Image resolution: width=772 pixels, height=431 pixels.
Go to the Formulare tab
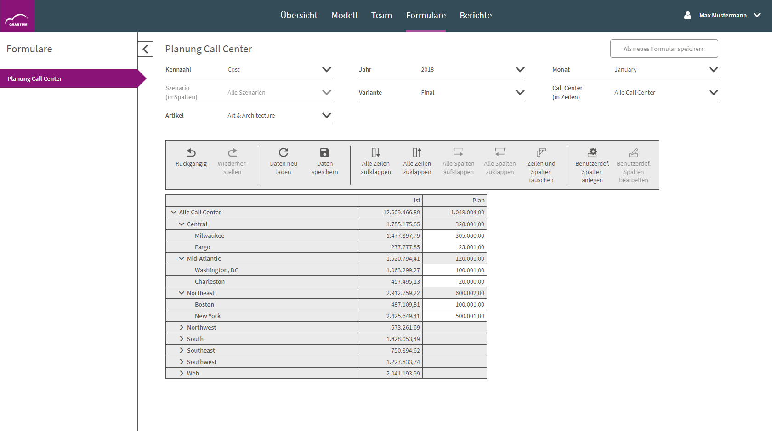coord(426,16)
